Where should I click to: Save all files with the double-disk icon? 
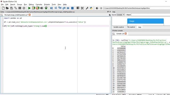tap(16, 8)
